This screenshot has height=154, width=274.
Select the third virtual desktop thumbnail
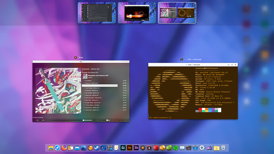177,13
